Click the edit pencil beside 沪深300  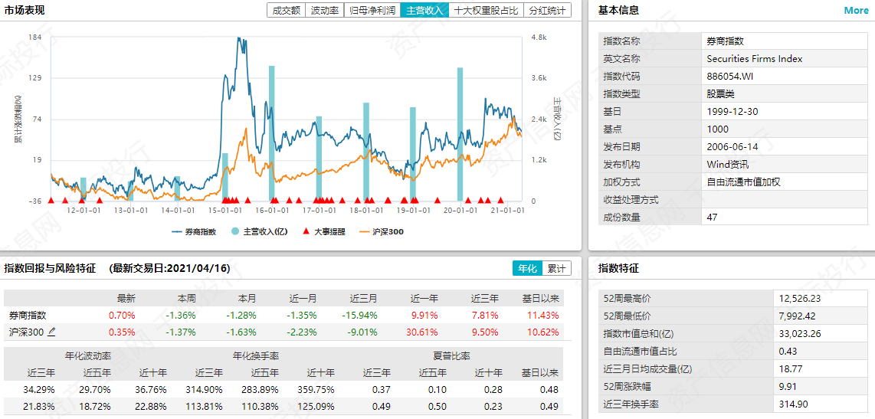point(52,332)
